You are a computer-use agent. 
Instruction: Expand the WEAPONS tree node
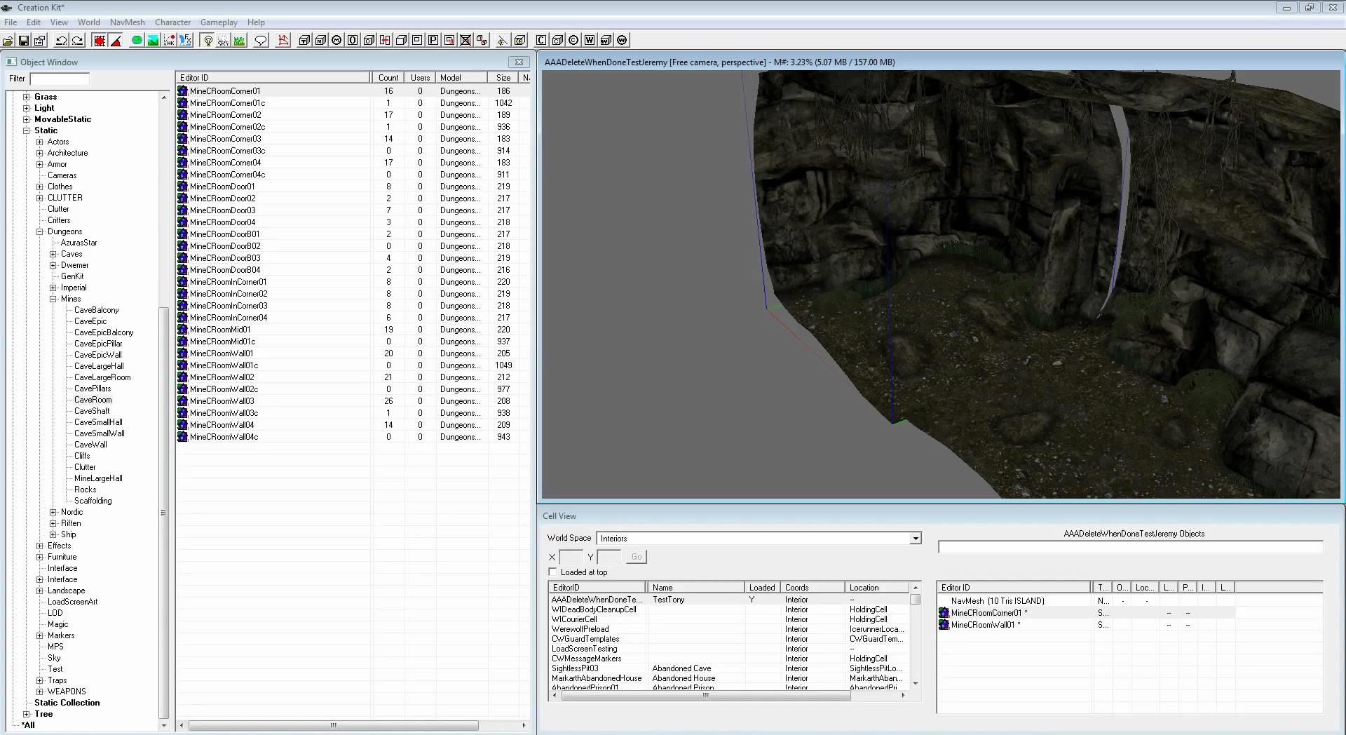tap(40, 692)
